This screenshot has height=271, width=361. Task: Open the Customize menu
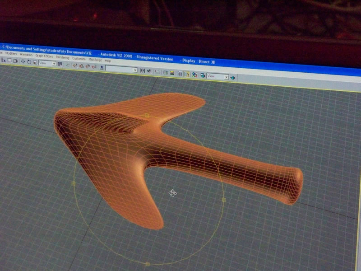(x=79, y=59)
